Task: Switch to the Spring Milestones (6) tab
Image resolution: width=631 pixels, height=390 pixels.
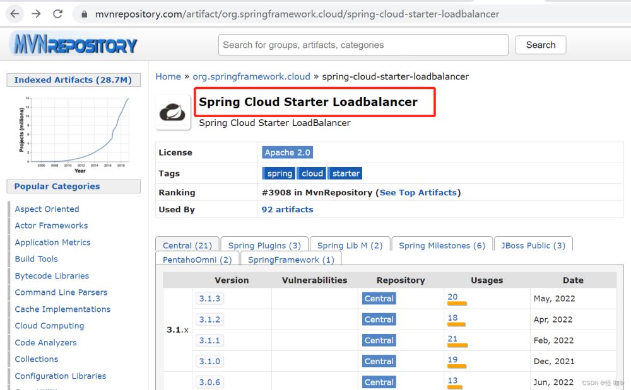Action: pos(442,245)
